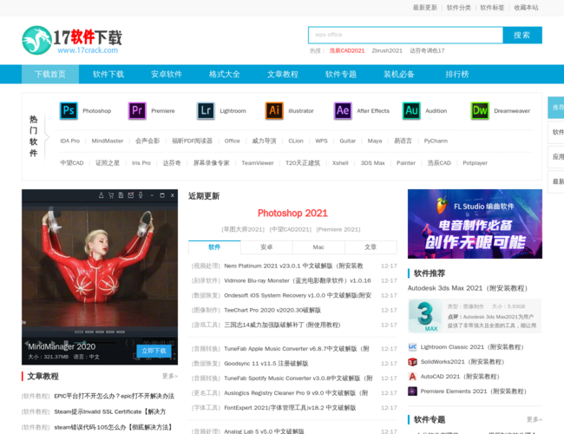Open 三国志14威力加强版破解补丁 entry
The image size is (564, 434).
coord(282,325)
